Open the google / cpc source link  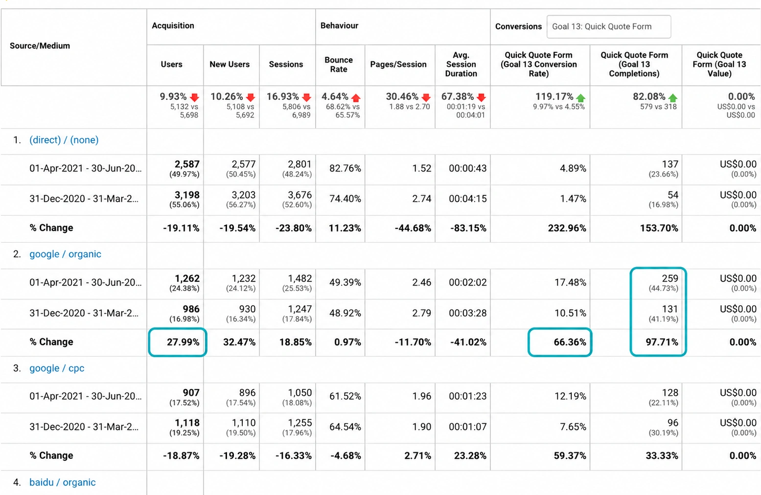(57, 368)
